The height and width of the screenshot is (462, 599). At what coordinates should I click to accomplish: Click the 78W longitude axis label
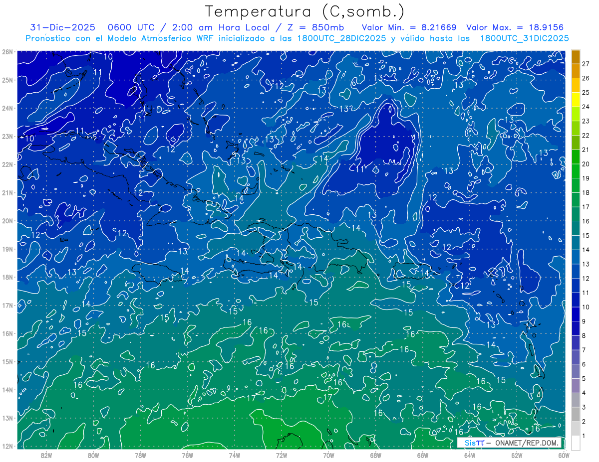(x=140, y=455)
